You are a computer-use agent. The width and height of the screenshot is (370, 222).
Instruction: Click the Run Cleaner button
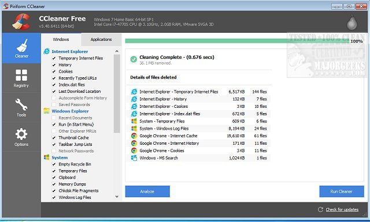pyautogui.click(x=342, y=191)
